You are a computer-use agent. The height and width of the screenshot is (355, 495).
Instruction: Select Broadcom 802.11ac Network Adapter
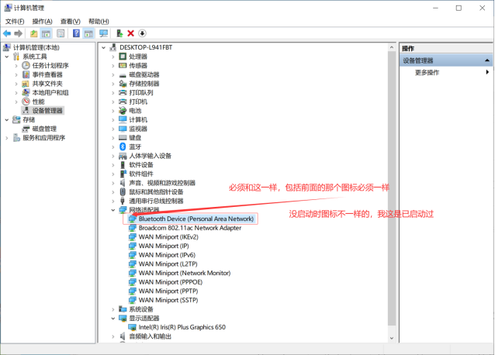(190, 228)
